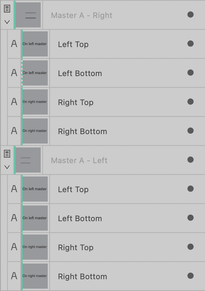Select Master A - Left layer name

(79, 160)
